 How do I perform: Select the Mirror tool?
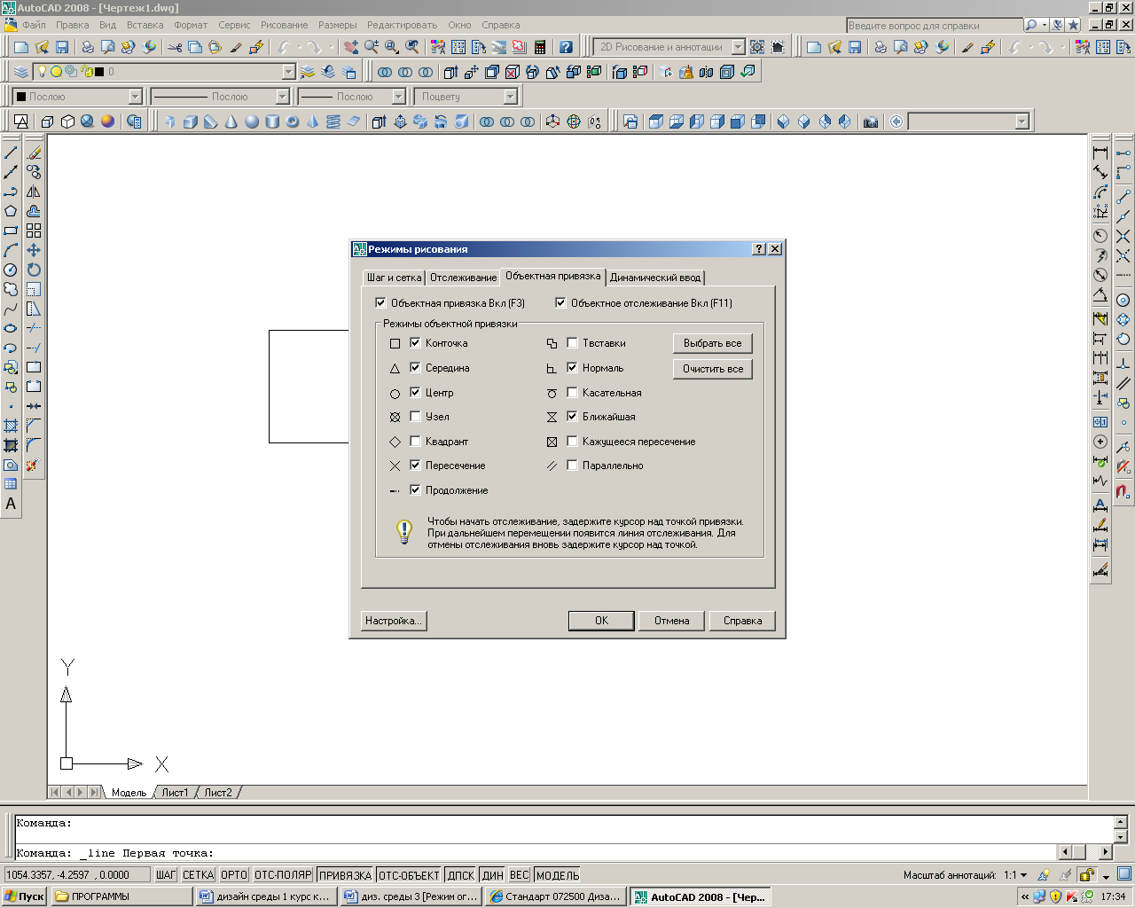34,192
